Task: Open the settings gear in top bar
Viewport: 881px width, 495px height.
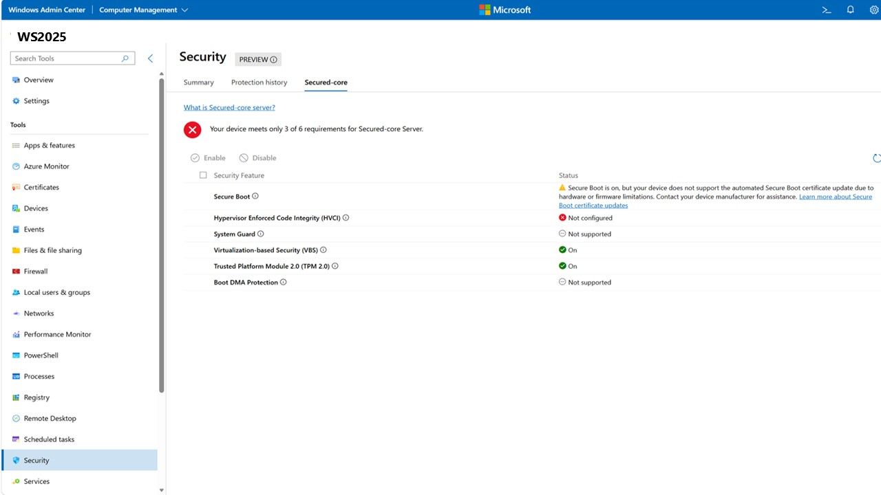Action: tap(875, 10)
